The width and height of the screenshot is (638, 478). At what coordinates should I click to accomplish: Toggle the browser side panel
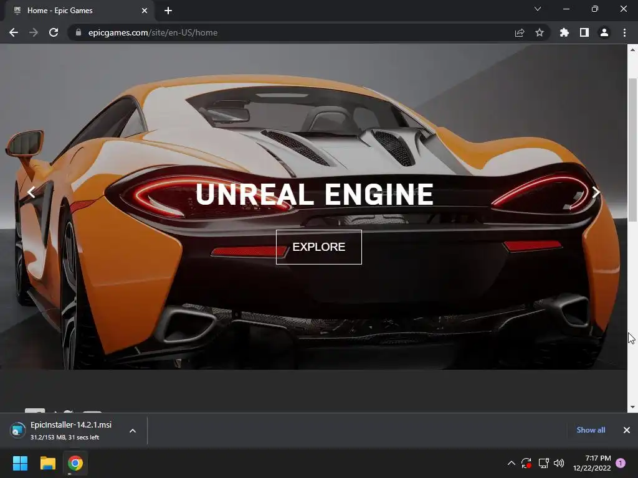point(584,32)
